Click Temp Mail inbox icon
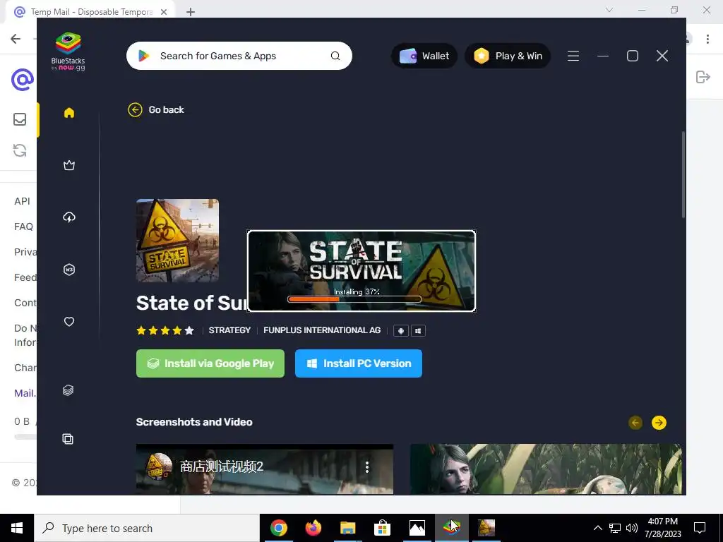Screen dimensions: 723x542 coord(20,119)
